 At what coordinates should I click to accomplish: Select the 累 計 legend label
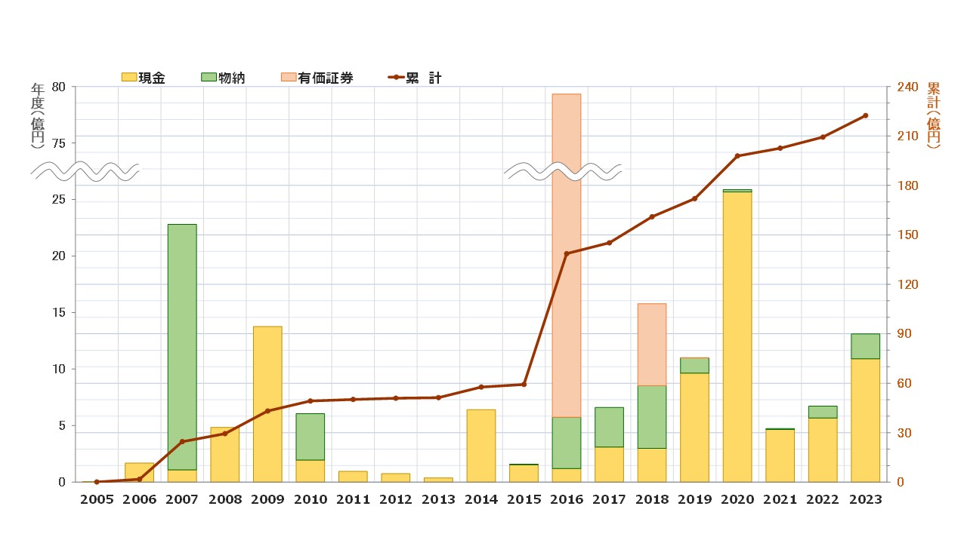coord(423,78)
